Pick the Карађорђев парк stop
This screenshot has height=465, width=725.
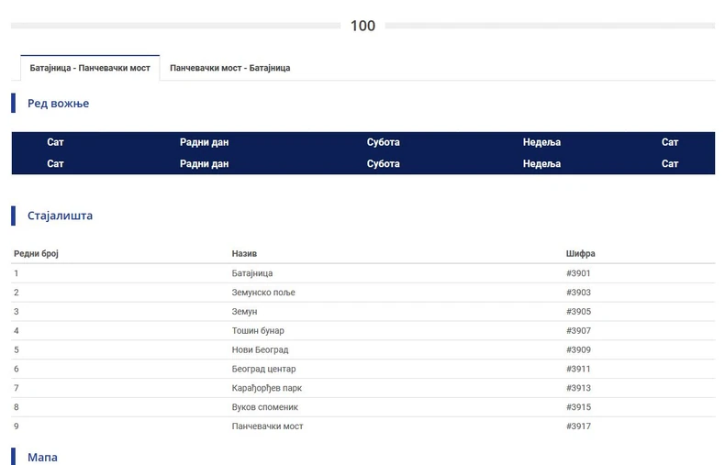click(266, 388)
